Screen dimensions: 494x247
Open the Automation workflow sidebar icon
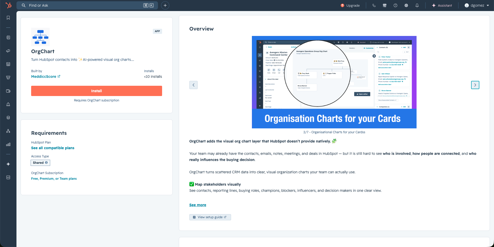pyautogui.click(x=8, y=131)
